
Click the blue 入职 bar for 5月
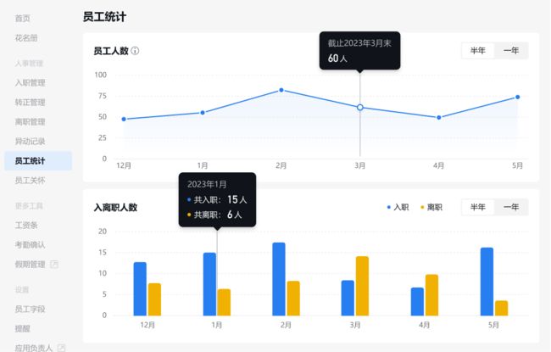pos(487,282)
